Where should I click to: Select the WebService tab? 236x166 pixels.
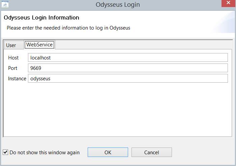[x=39, y=45]
